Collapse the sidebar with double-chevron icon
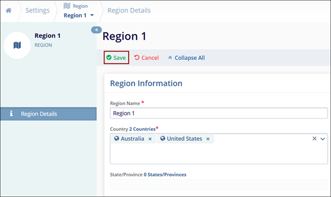This screenshot has width=331, height=197. [x=96, y=30]
